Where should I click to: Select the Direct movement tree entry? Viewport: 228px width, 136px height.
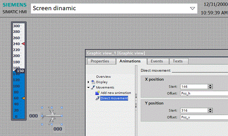114,98
